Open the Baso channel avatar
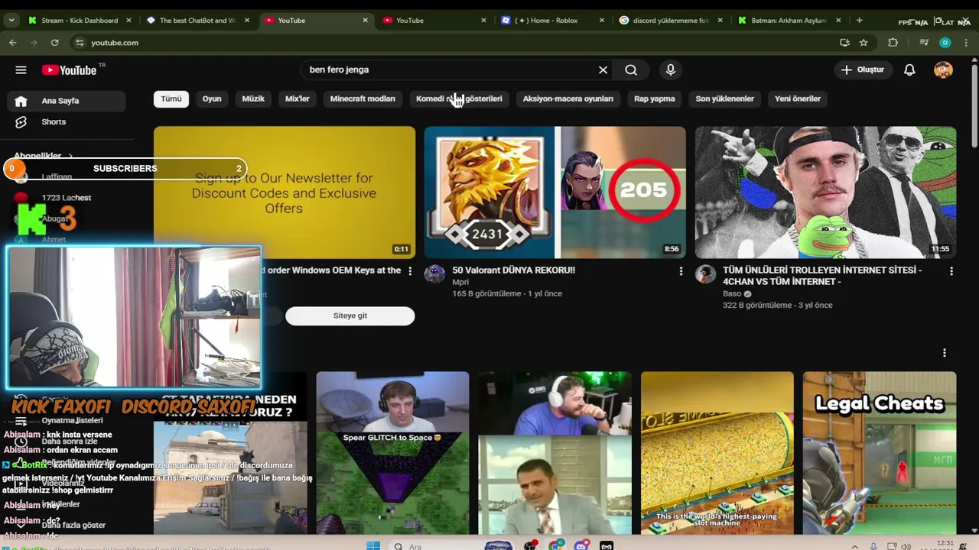 point(705,274)
